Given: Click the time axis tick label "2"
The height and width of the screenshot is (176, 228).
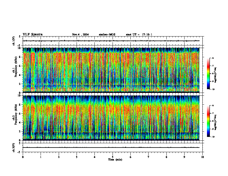Looking at the screenshot, I should (x=59, y=157).
